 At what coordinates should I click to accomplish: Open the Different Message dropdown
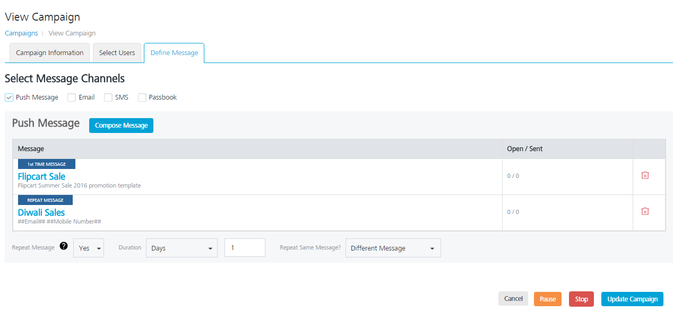pos(393,248)
